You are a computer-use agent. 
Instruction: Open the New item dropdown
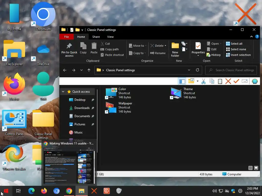point(184,44)
